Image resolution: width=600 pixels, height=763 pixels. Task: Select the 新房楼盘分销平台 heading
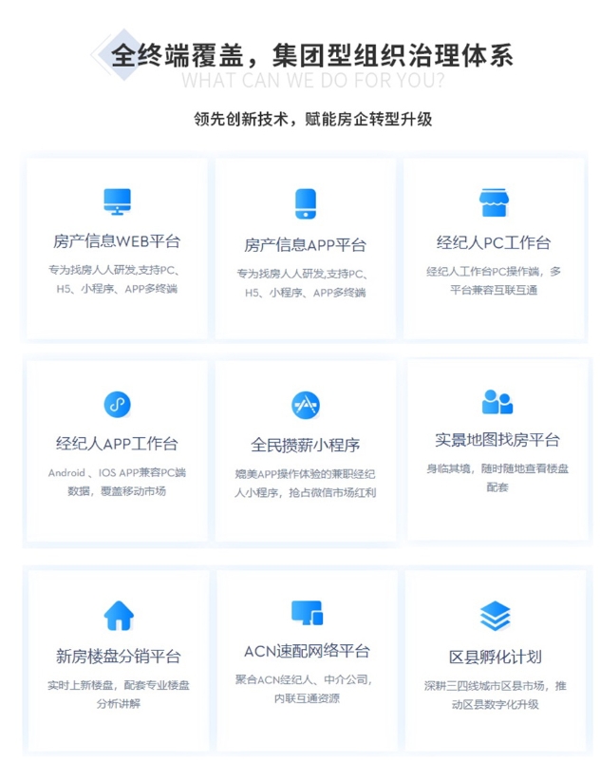click(x=119, y=657)
